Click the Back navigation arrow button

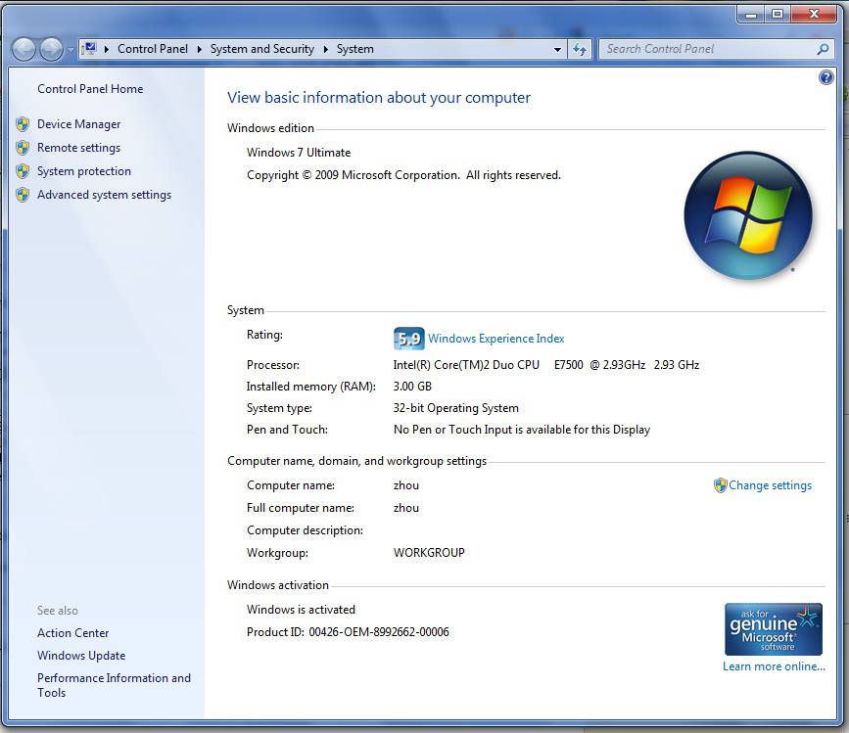tap(24, 49)
